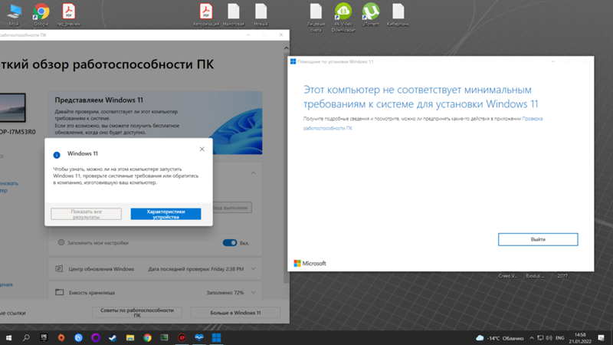The height and width of the screenshot is (345, 613).
Task: Expand Центр обновления Windows row
Action: (x=156, y=269)
